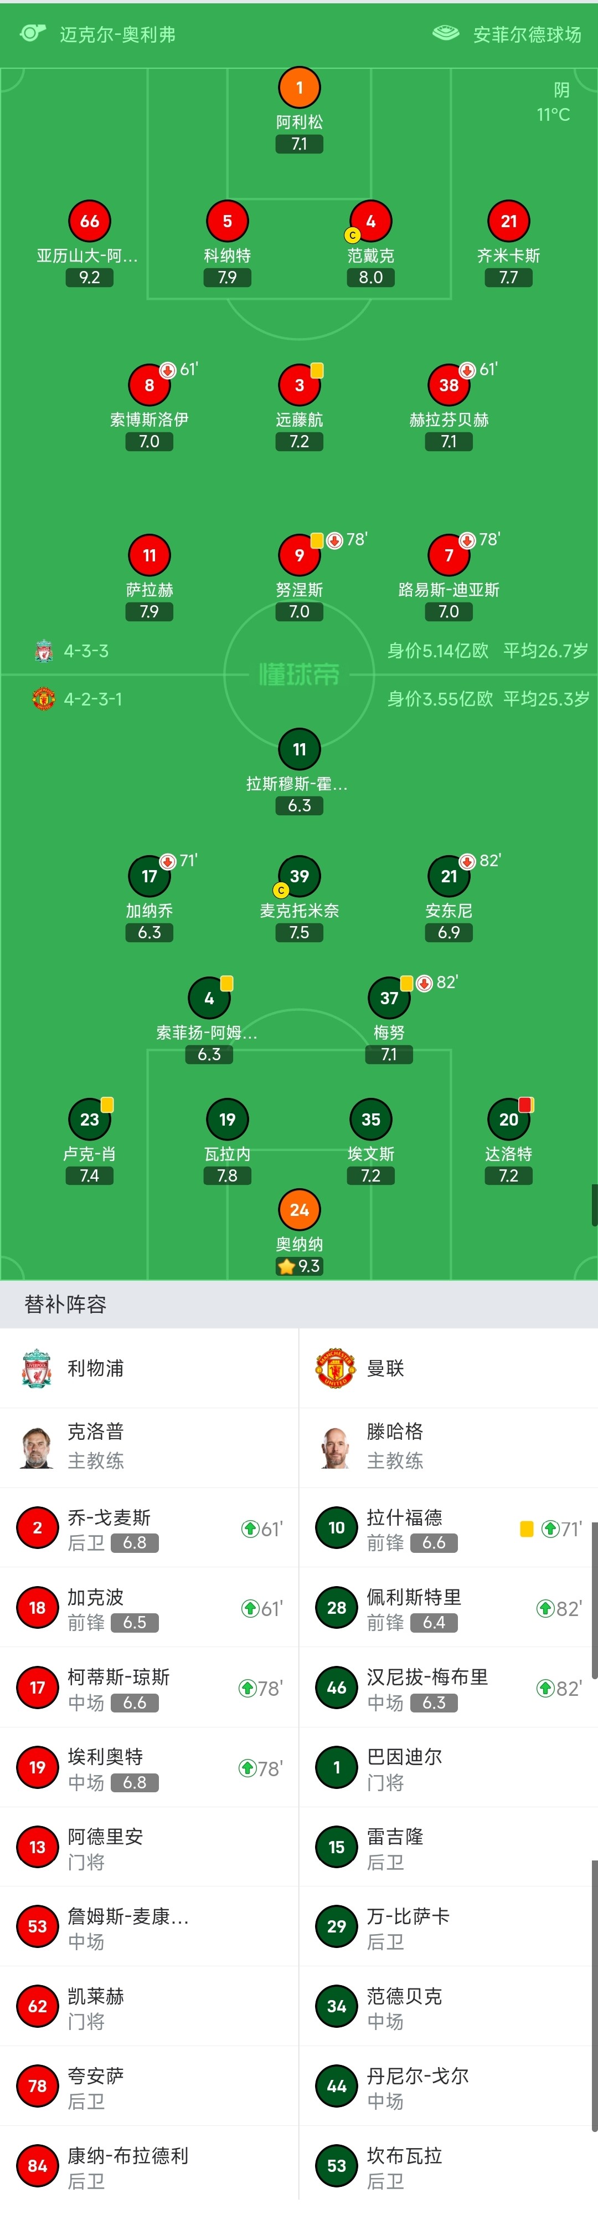The width and height of the screenshot is (598, 2224).
Task: Open the 利物浦 team header
Action: [x=149, y=1368]
